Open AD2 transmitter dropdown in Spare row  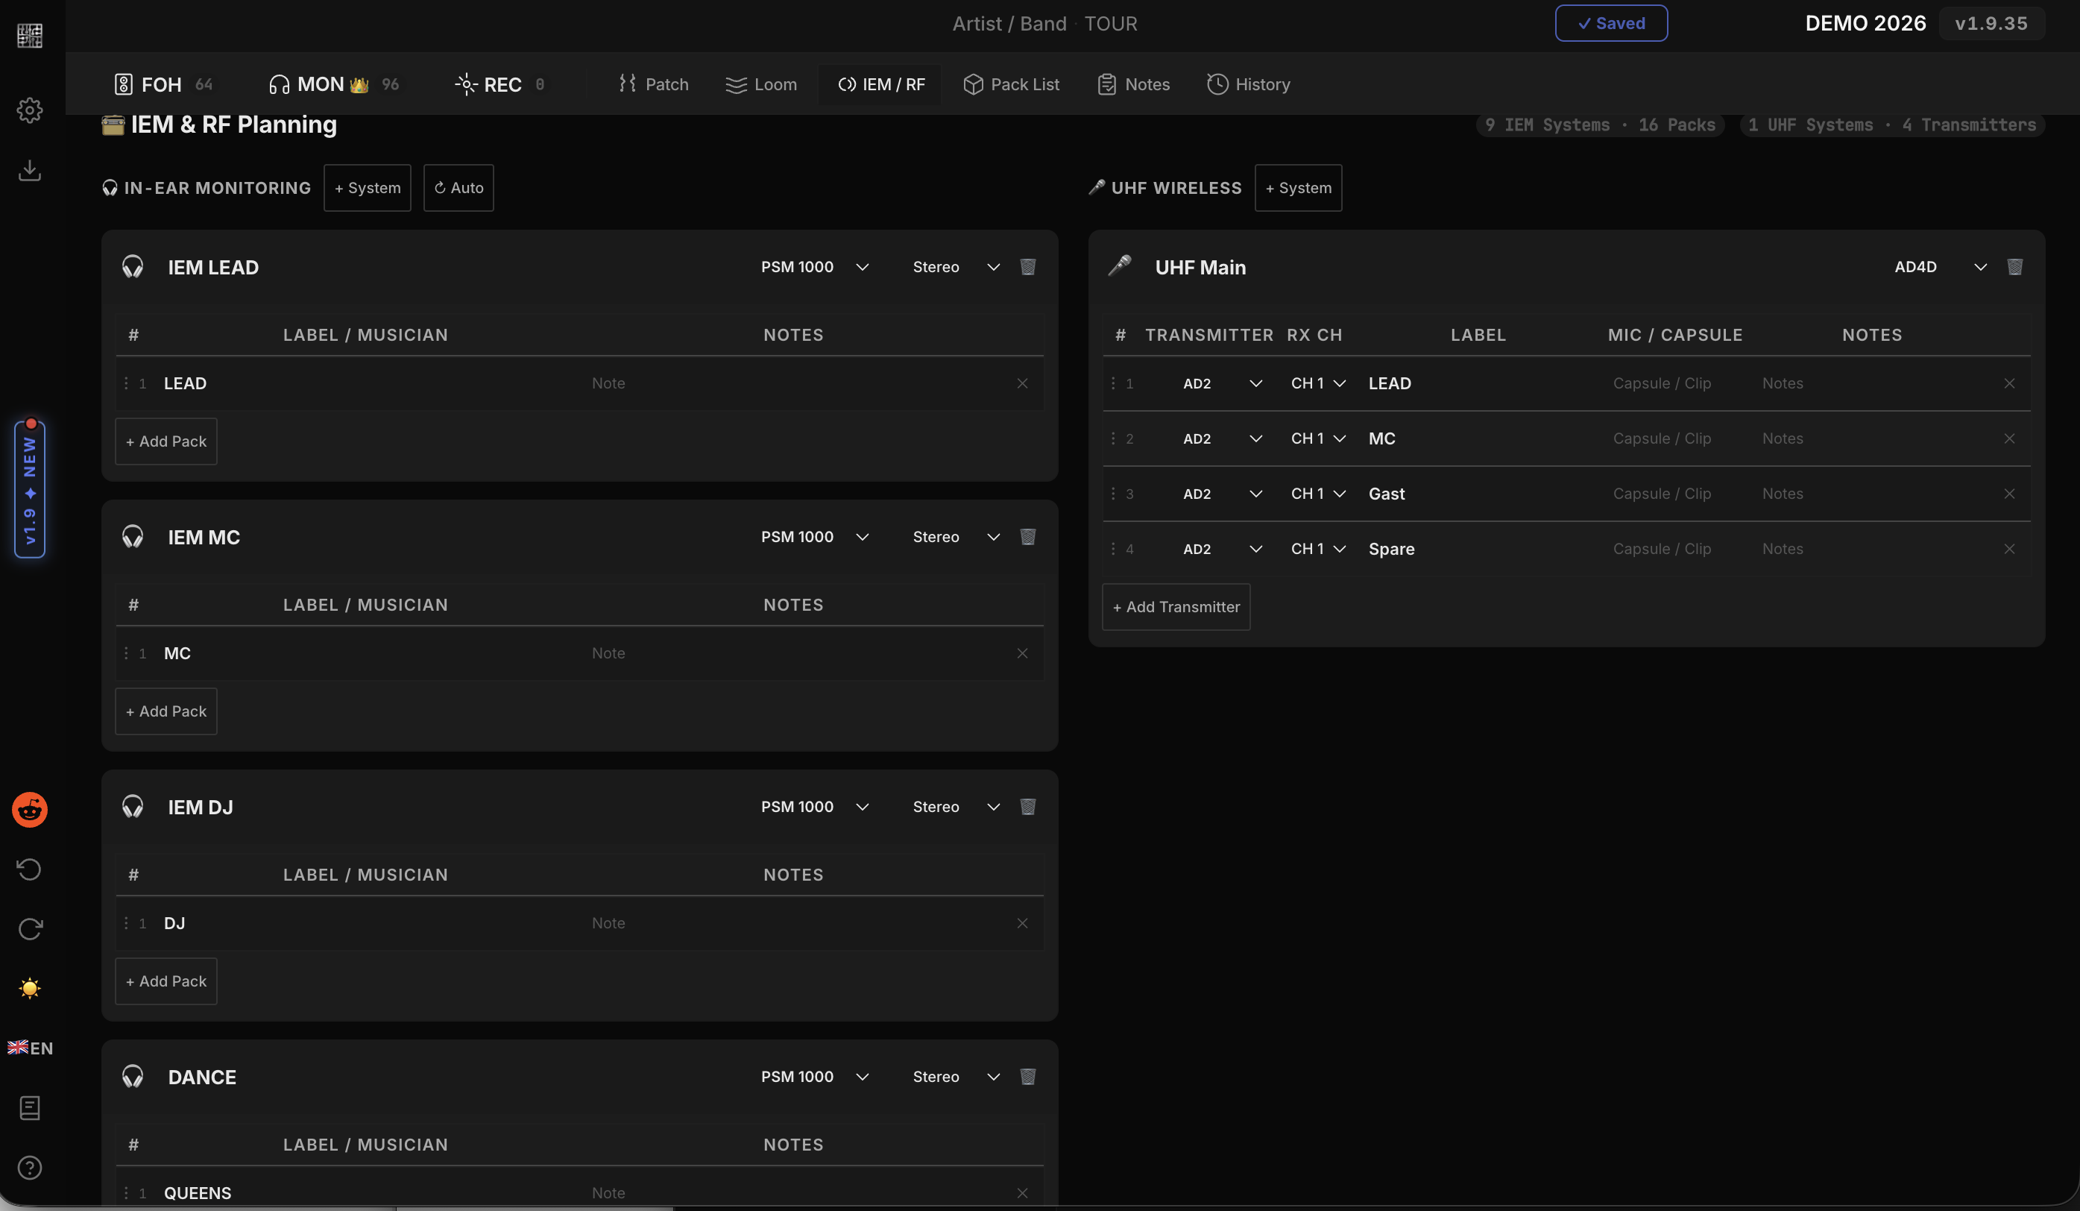[x=1222, y=549]
